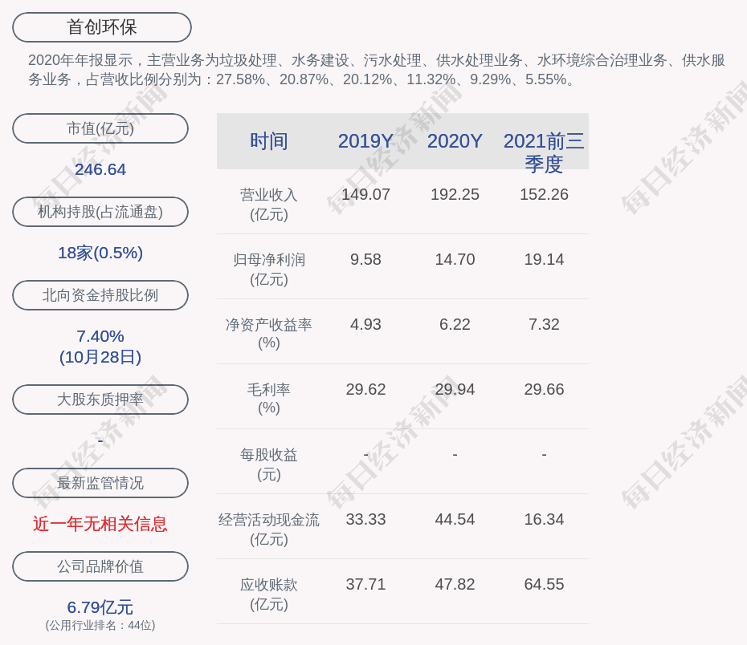Click the 经营活动现金流(亿元) row label

tap(269, 529)
